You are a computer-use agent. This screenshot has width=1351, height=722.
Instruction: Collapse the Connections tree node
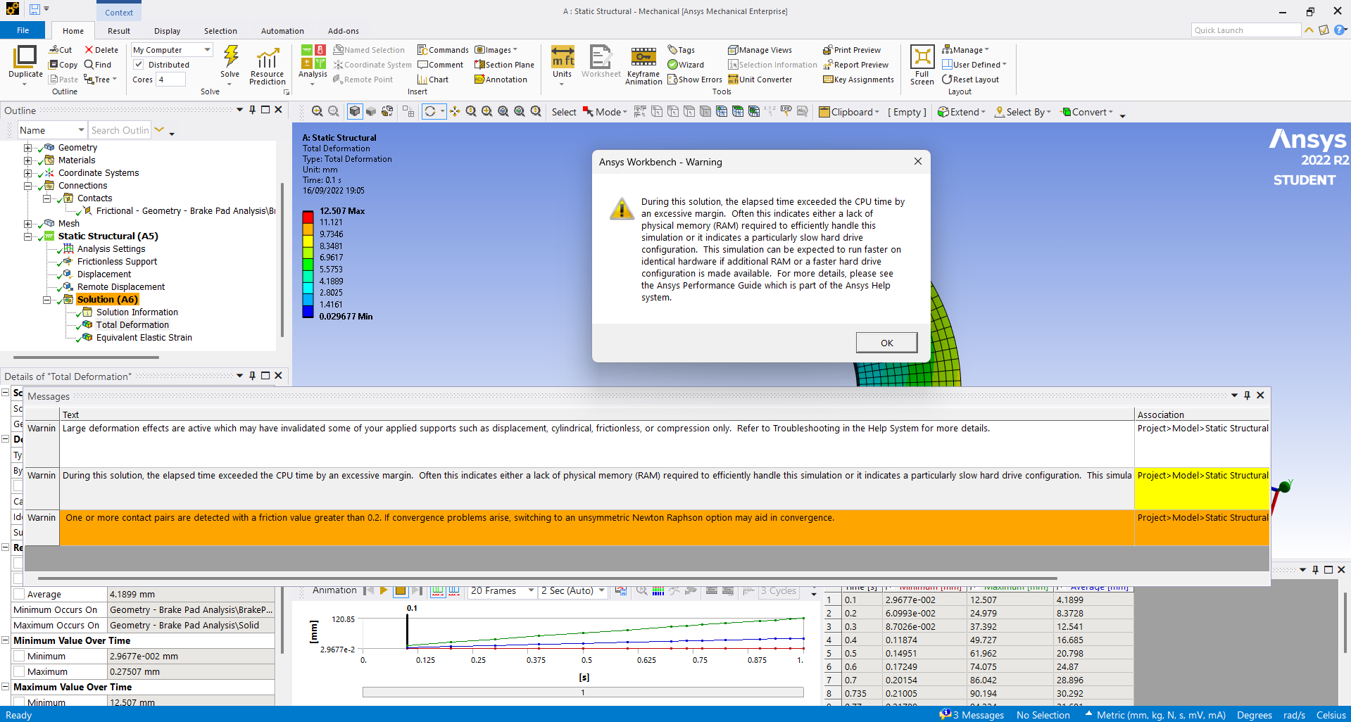tap(28, 186)
